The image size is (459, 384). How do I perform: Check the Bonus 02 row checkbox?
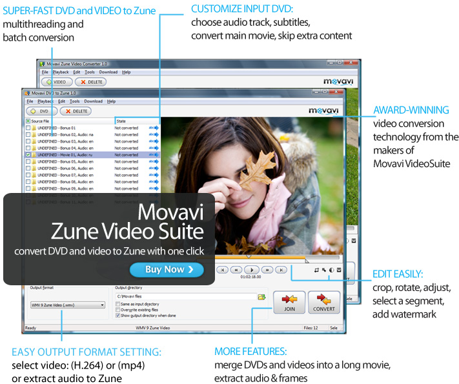click(x=28, y=135)
